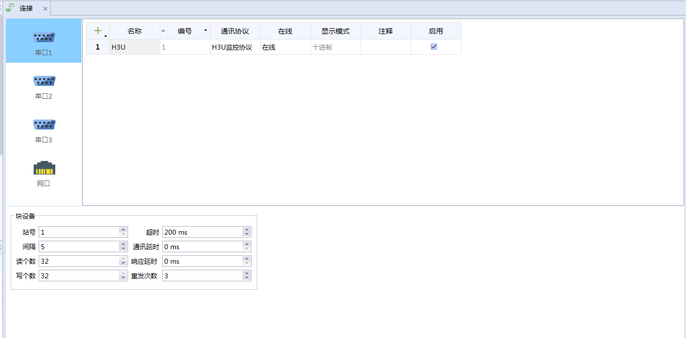
Task: Click the 显示模式 column header
Action: coord(335,31)
